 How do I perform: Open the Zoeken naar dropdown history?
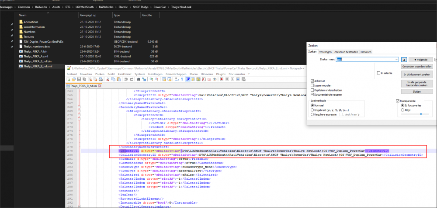pos(396,59)
